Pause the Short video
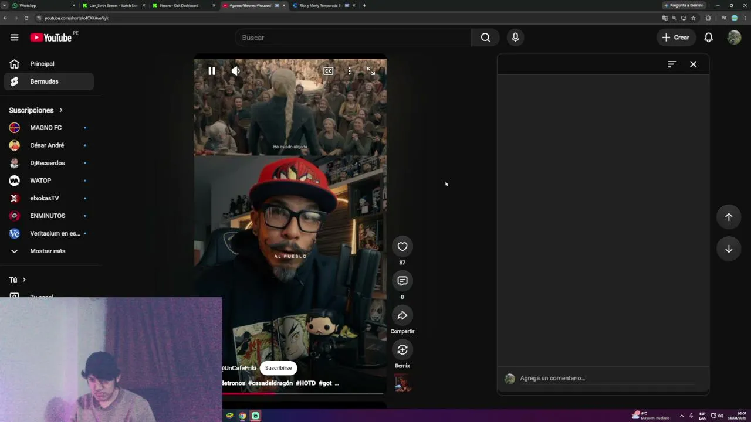 coord(212,71)
